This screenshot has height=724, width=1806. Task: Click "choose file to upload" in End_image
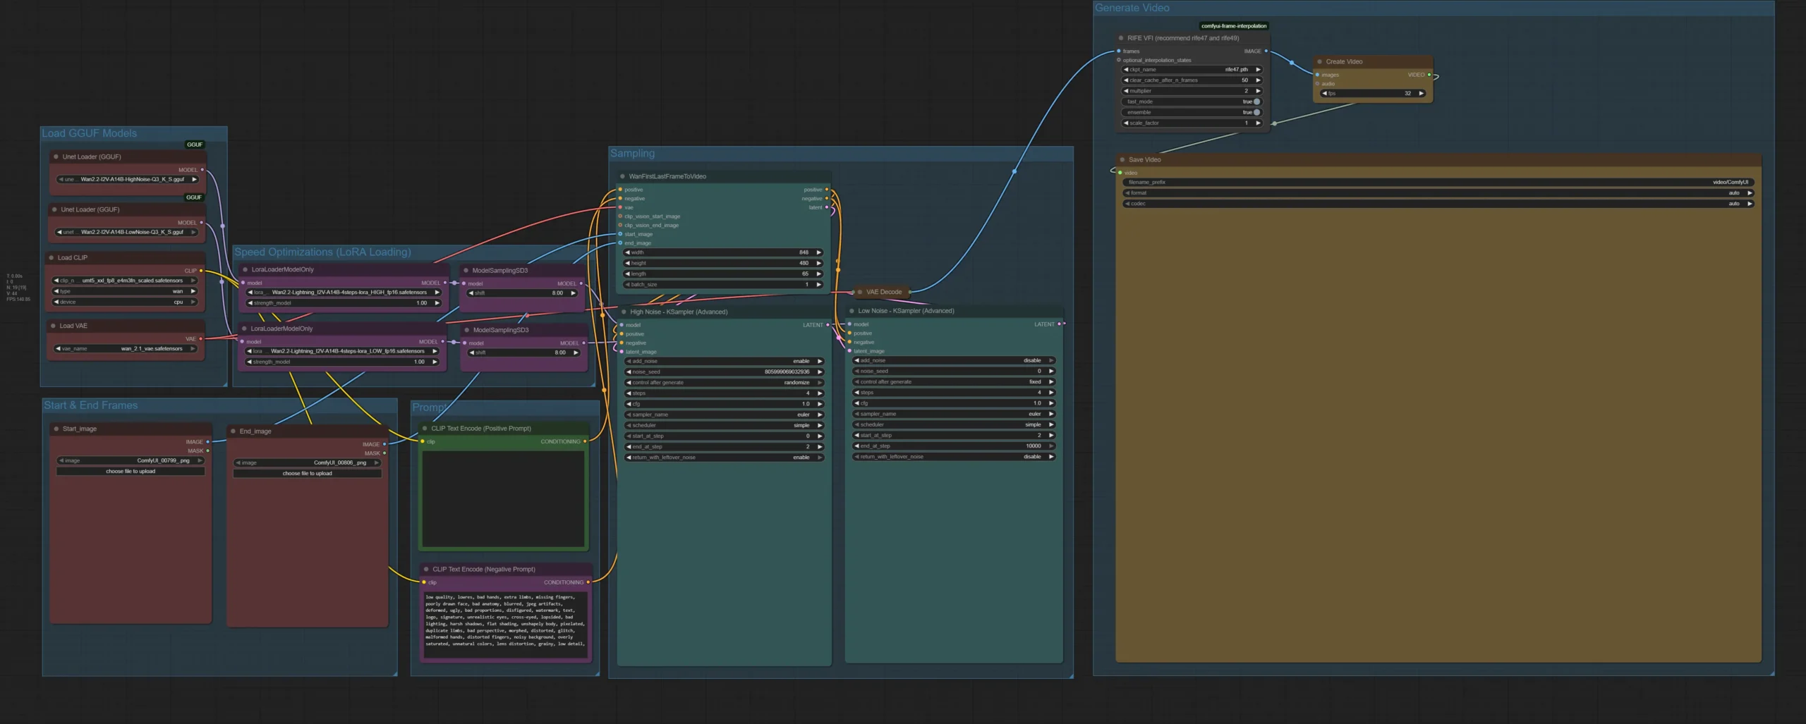point(307,473)
